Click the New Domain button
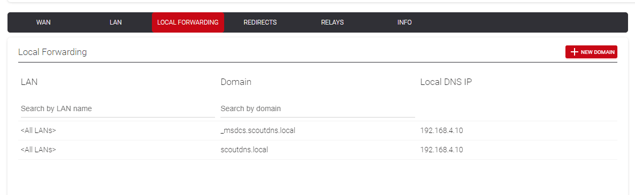The image size is (635, 195). coord(591,52)
